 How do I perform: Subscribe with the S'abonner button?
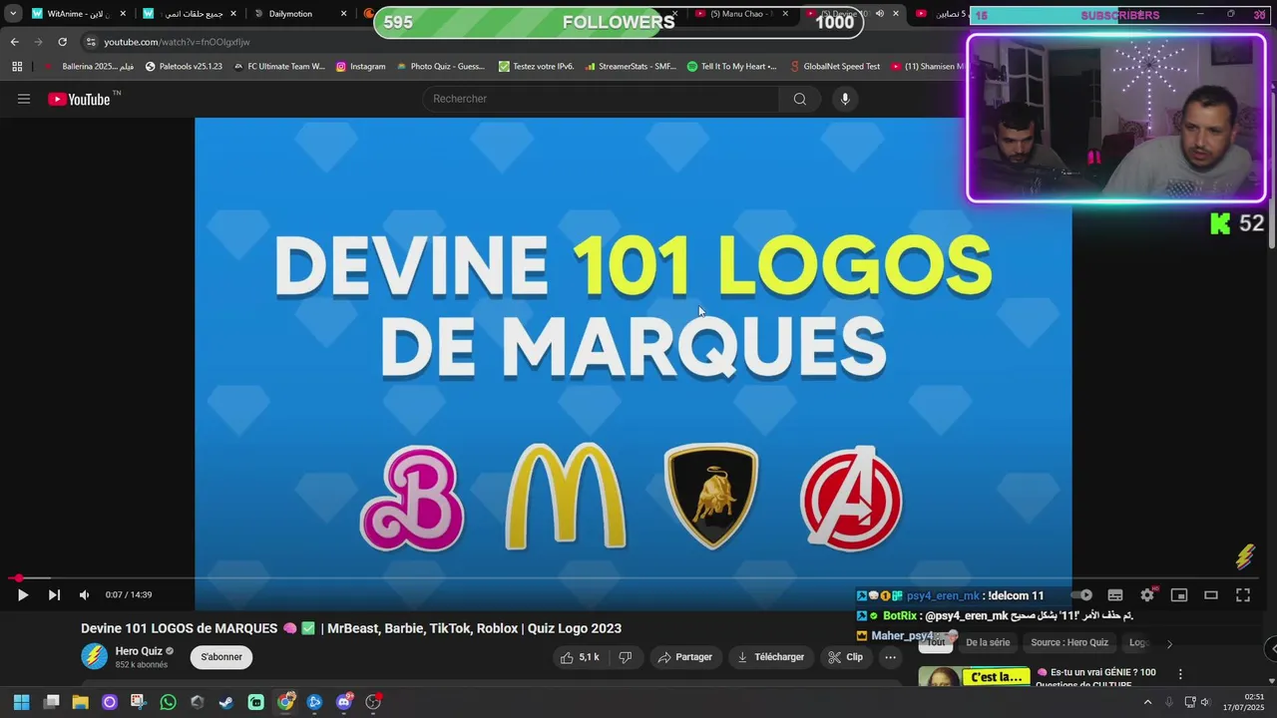point(221,657)
